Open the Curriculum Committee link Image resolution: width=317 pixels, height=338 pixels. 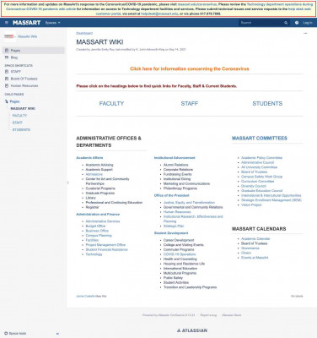(x=257, y=182)
